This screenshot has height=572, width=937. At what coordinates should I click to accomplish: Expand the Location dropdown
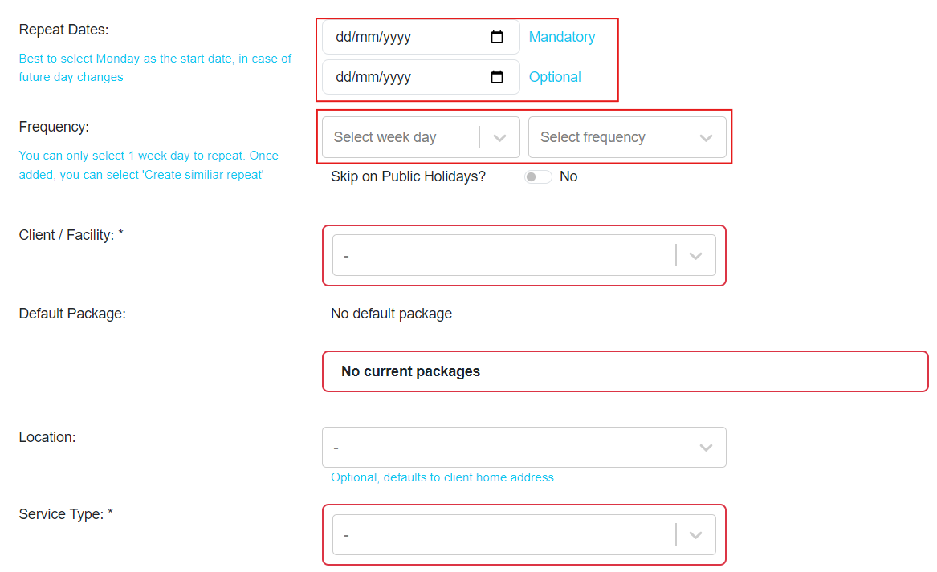click(504, 447)
